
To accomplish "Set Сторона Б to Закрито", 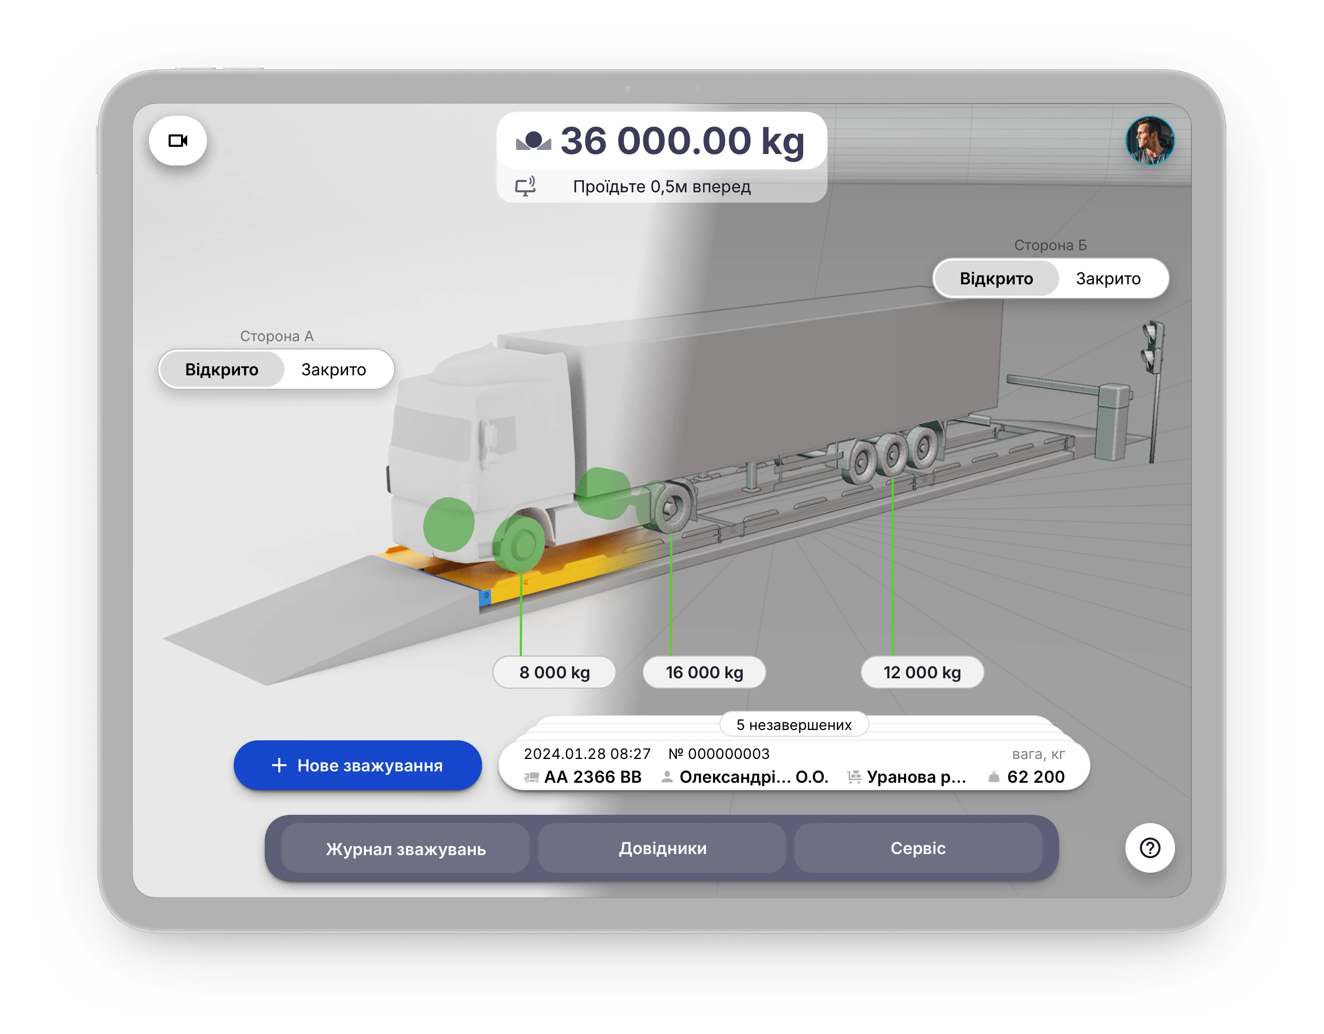I will (x=1108, y=278).
